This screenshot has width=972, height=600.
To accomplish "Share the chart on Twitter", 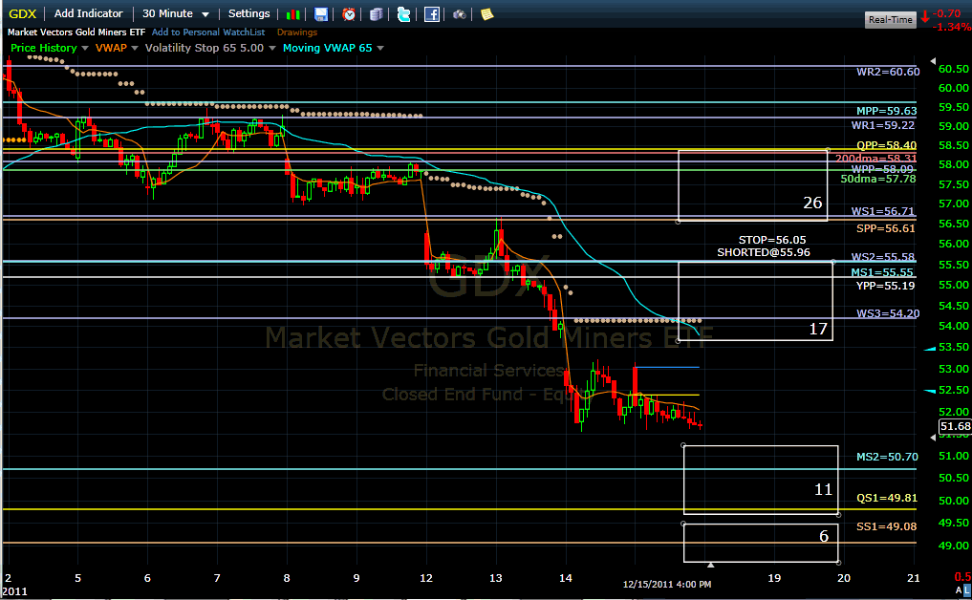I will 403,14.
